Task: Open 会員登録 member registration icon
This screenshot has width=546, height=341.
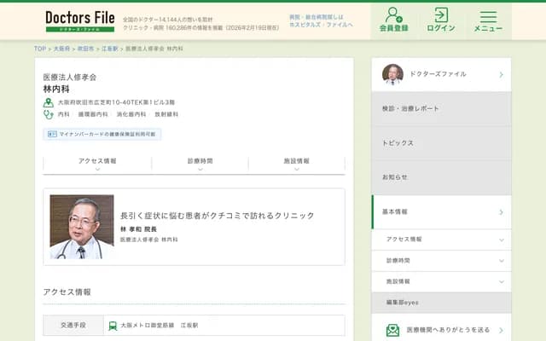Action: [393, 20]
